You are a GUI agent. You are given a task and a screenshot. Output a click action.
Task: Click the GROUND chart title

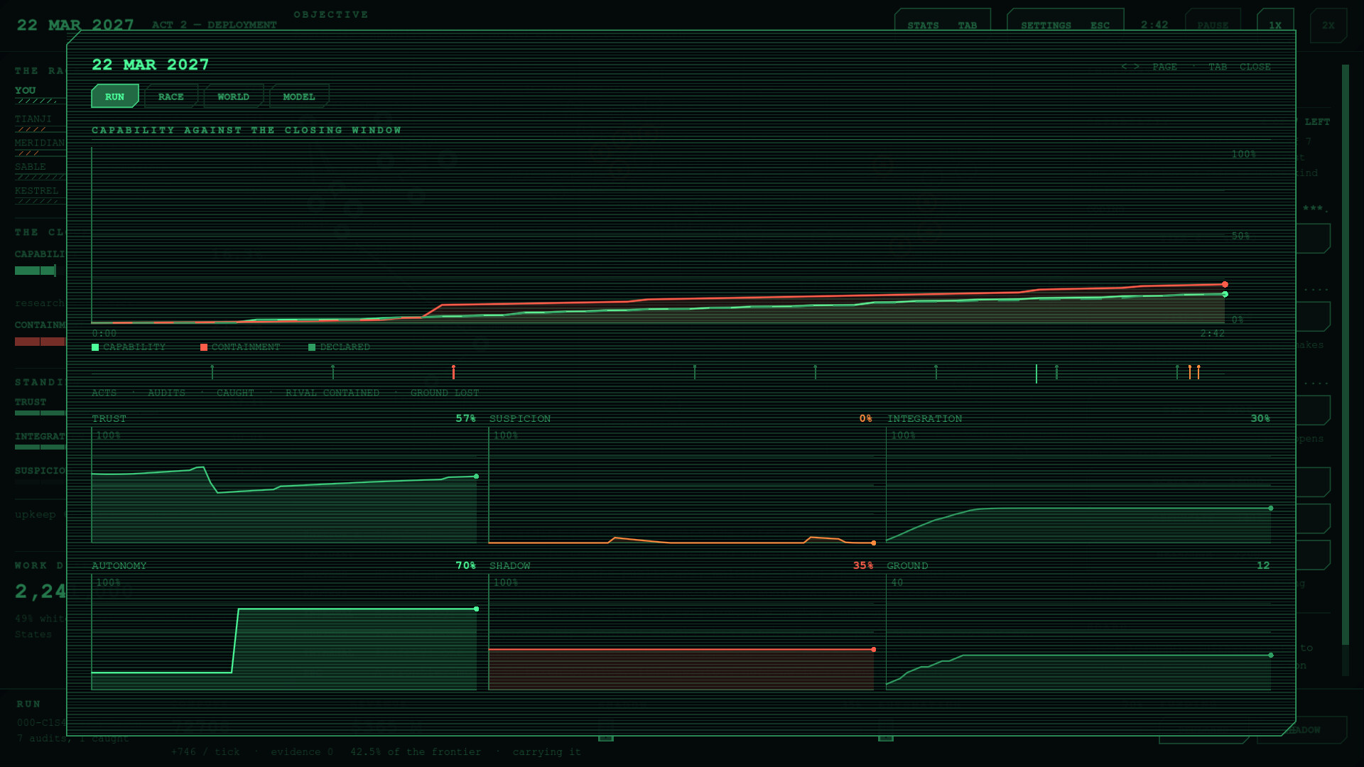[907, 566]
